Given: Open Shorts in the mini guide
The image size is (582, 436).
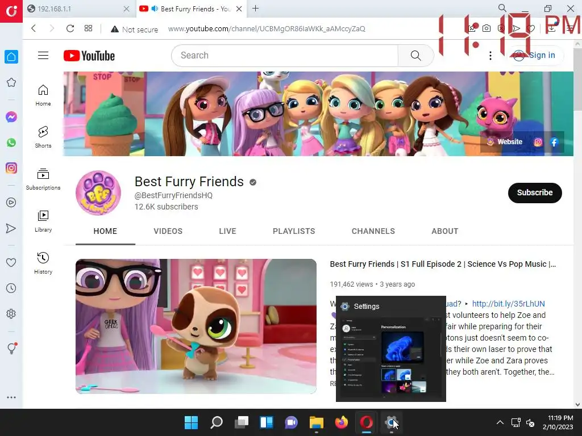Looking at the screenshot, I should pyautogui.click(x=43, y=137).
